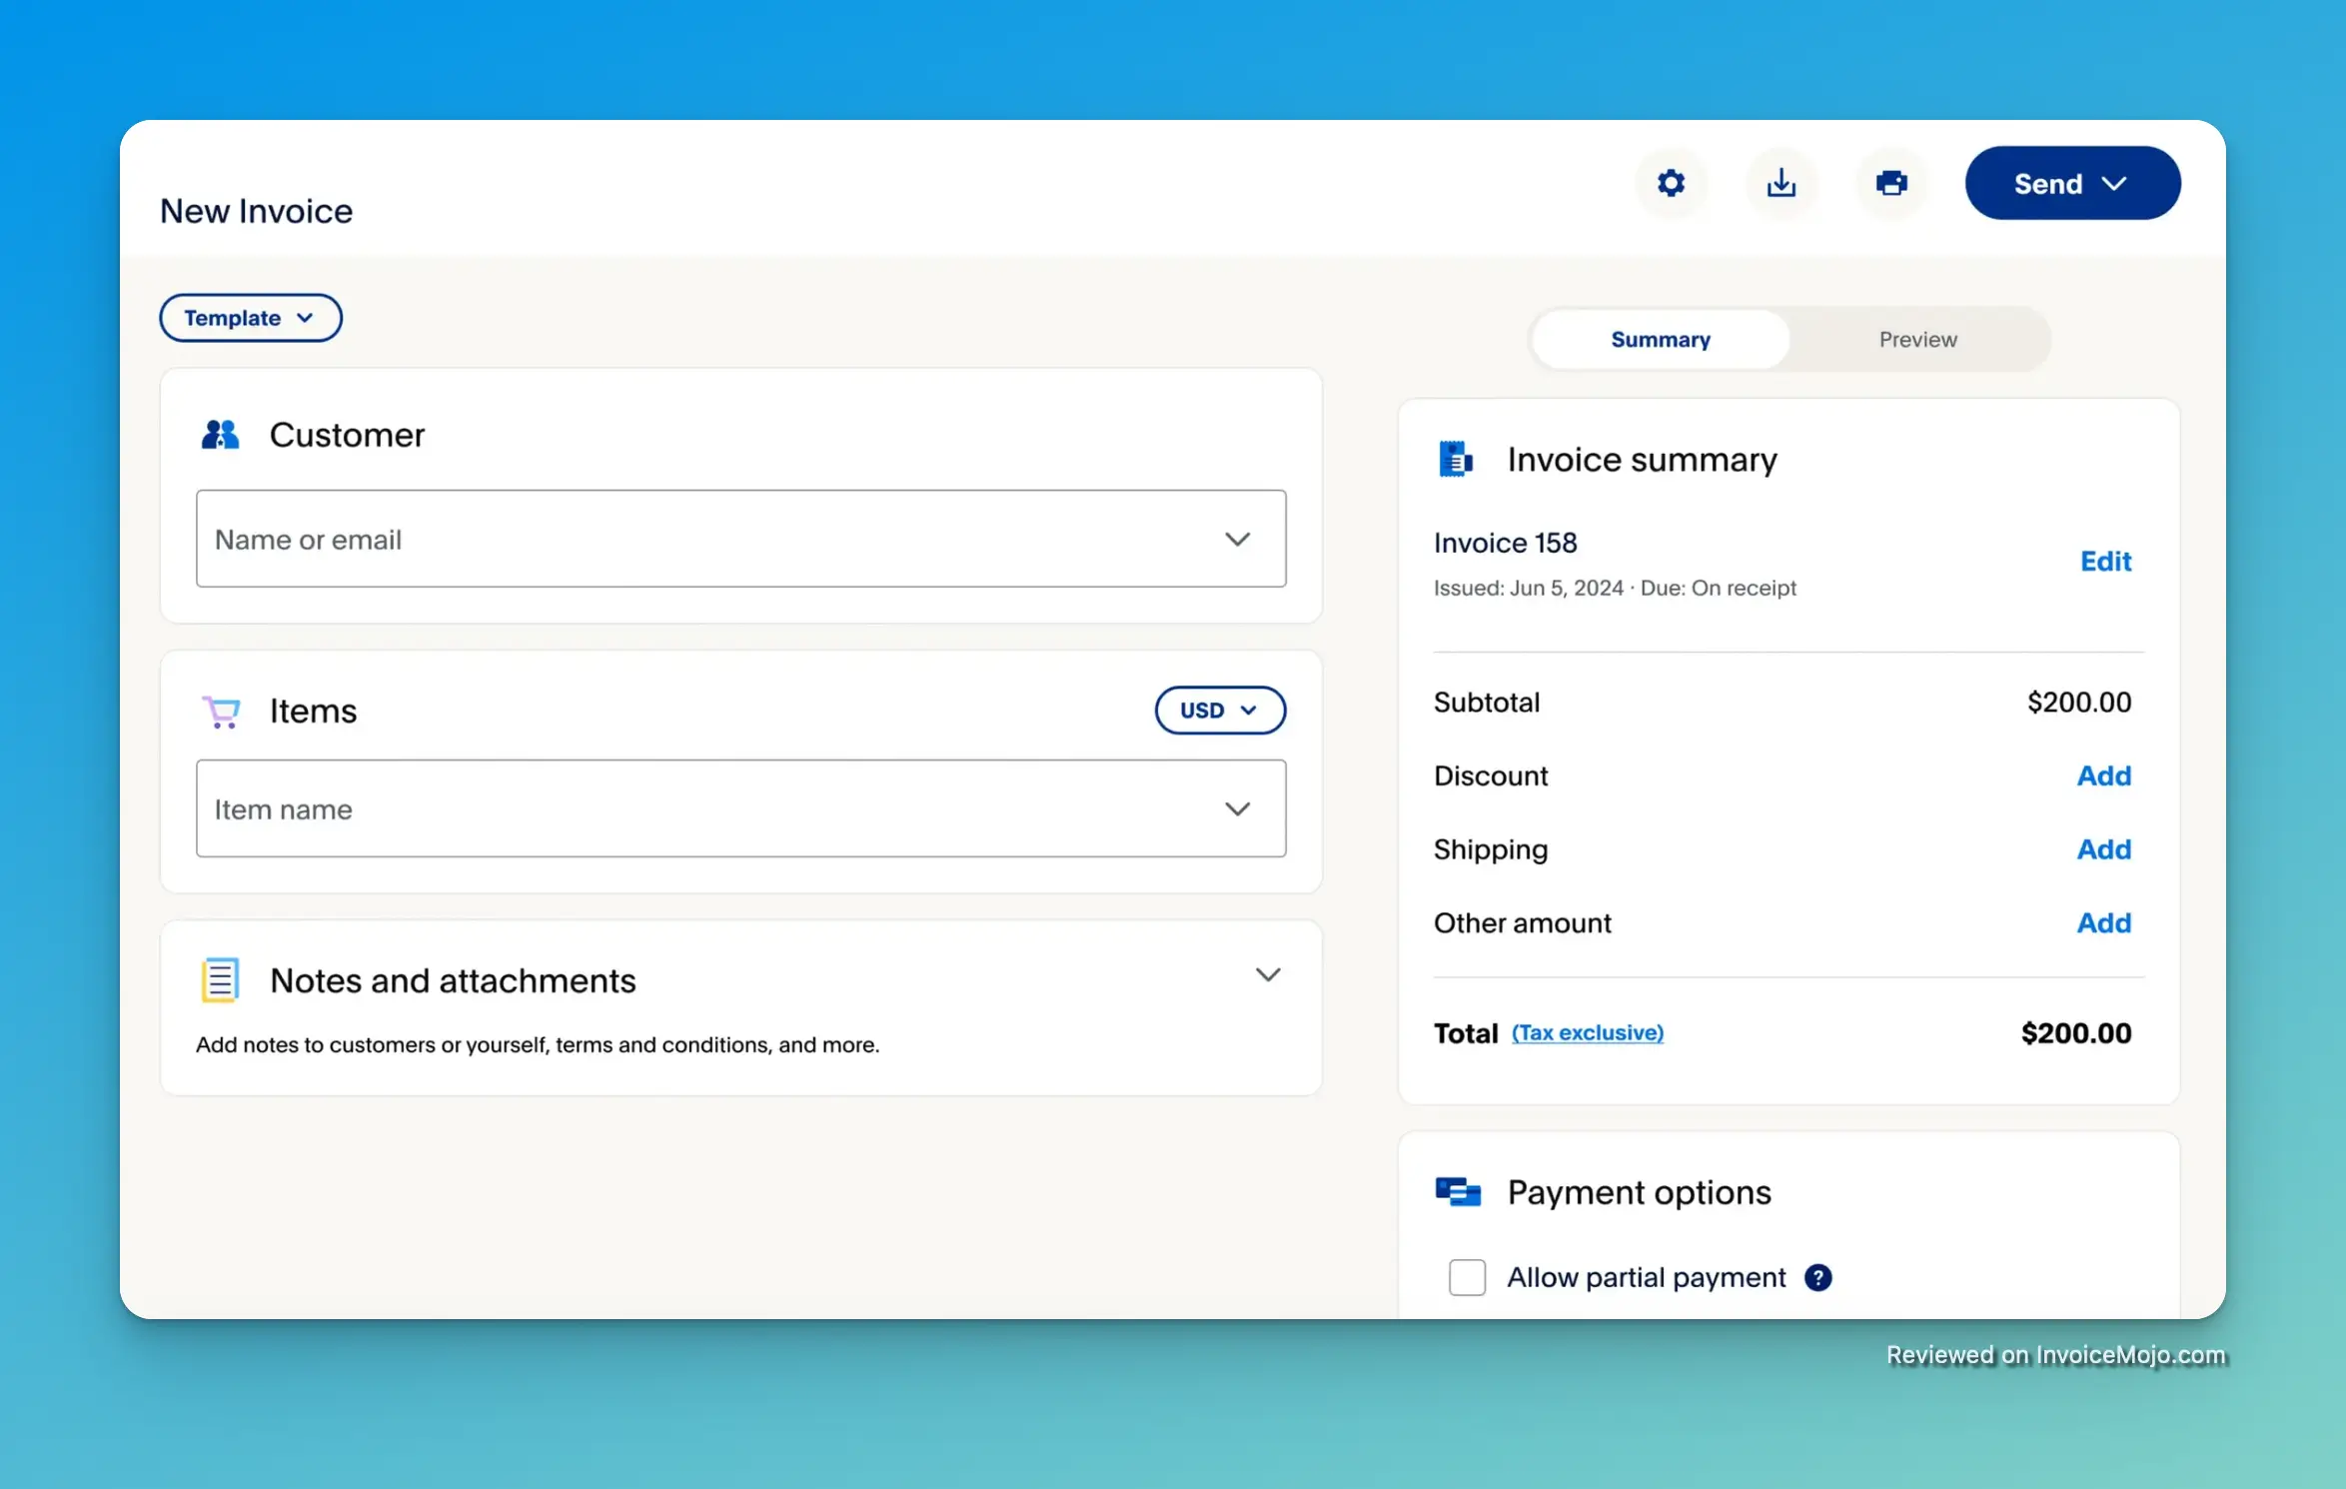Enable Allow partial payment
This screenshot has height=1489, width=2346.
coord(1467,1276)
